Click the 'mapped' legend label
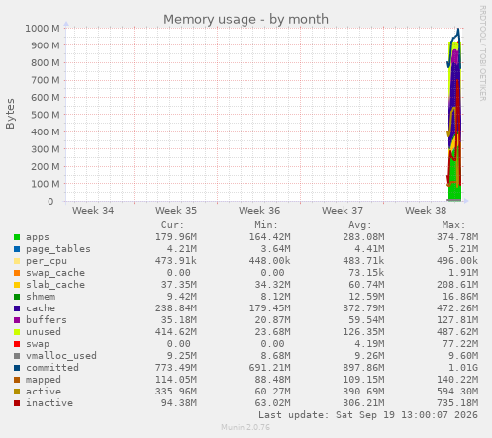The height and width of the screenshot is (438, 492). [44, 380]
